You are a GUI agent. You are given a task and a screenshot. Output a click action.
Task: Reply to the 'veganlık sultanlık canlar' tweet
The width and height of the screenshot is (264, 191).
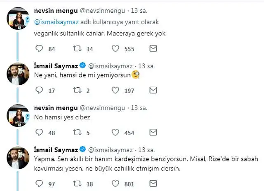40,49
